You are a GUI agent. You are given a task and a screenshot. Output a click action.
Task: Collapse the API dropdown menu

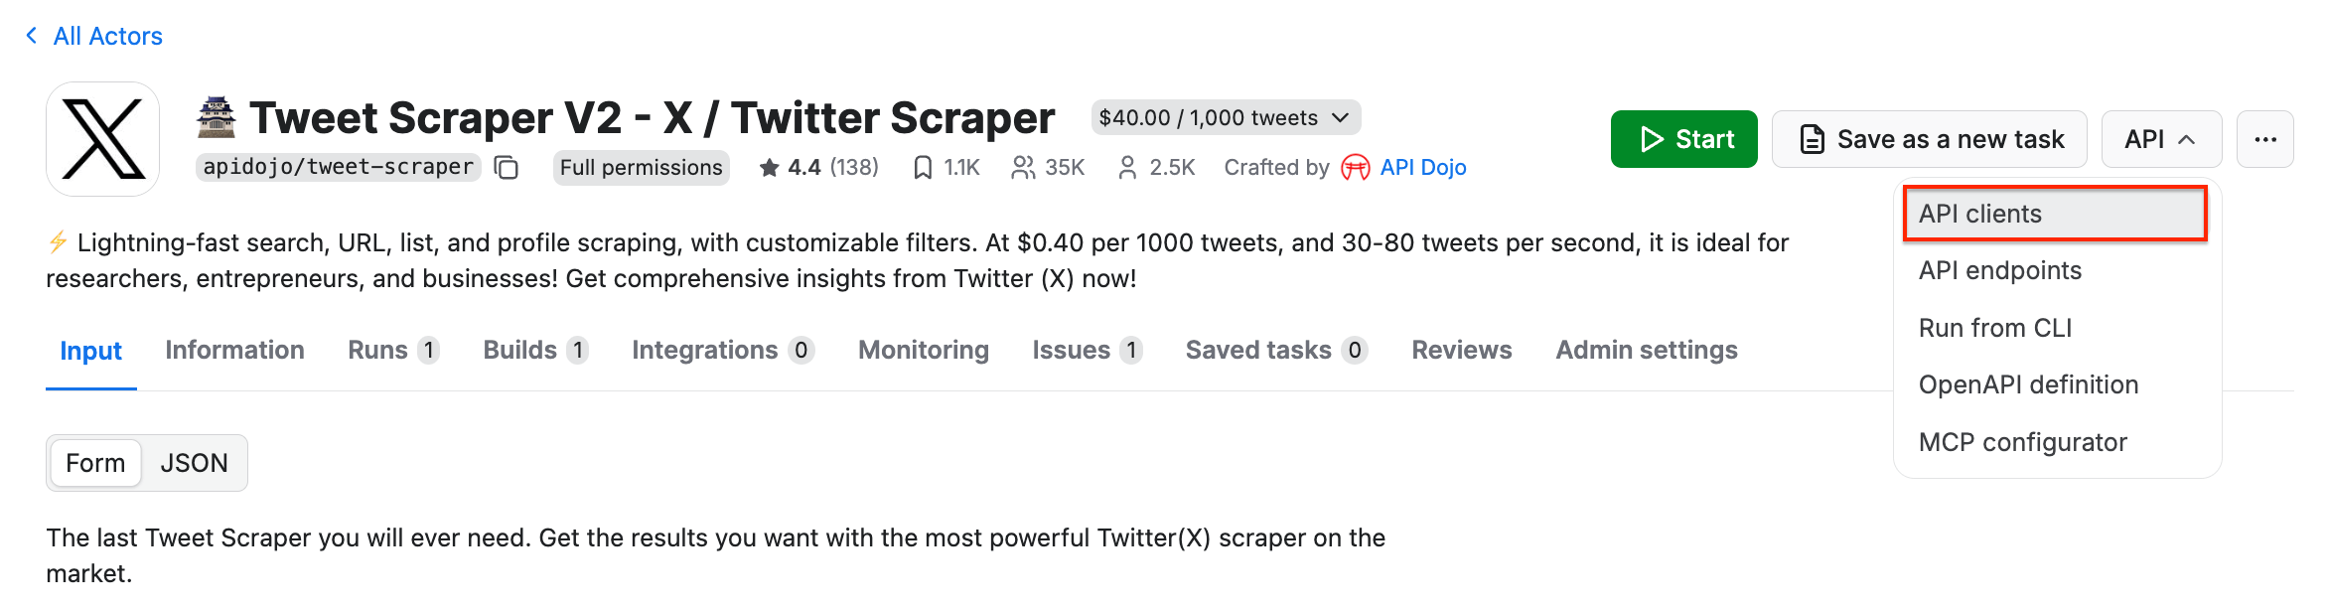2160,139
